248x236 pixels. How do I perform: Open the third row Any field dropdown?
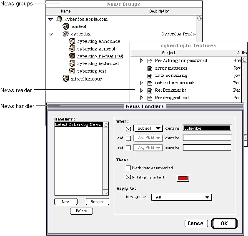(148, 148)
